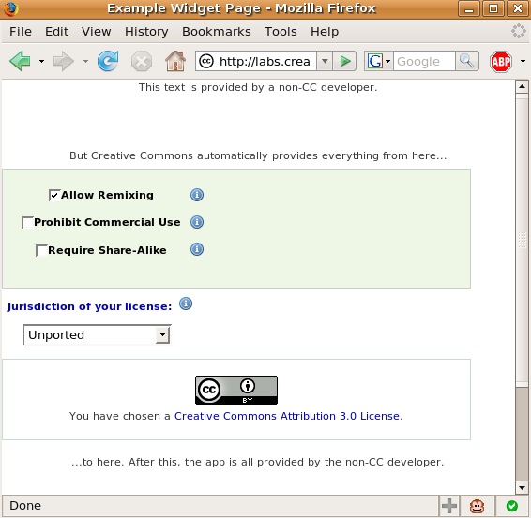Image resolution: width=531 pixels, height=518 pixels.
Task: Expand the URL bar history dropdown arrow
Action: point(325,61)
